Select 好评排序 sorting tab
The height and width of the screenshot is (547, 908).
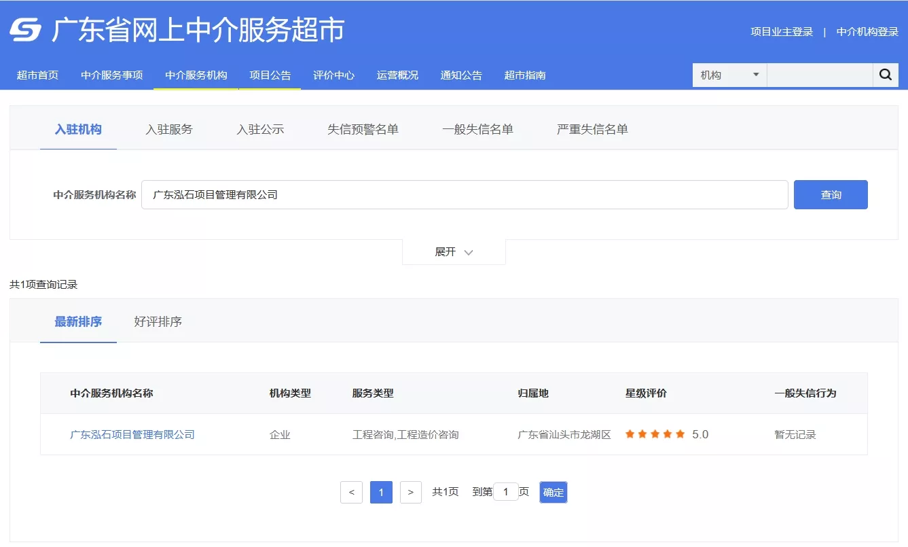coord(158,321)
